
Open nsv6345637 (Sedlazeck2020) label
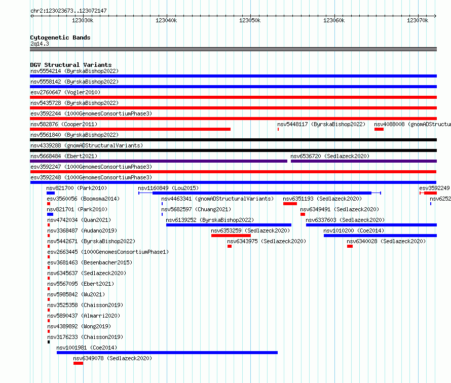click(87, 273)
